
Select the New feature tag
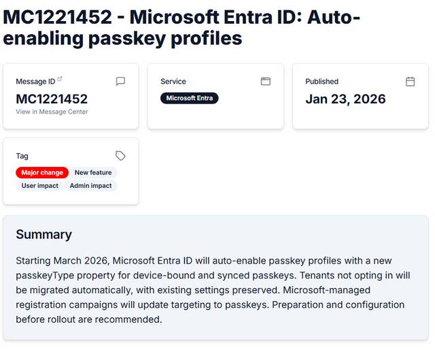[93, 173]
